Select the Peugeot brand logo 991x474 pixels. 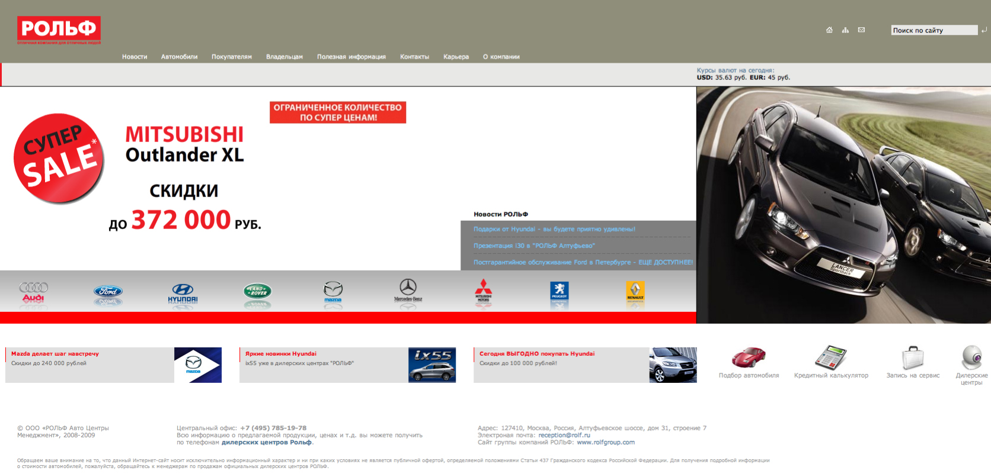[559, 291]
